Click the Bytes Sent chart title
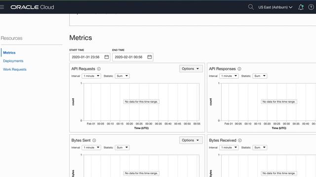316x177 pixels. pyautogui.click(x=81, y=141)
